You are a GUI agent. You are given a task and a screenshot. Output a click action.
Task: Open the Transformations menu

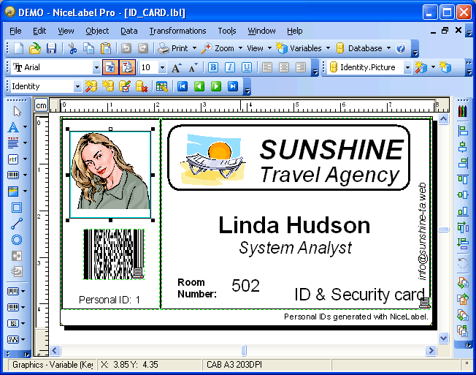[177, 31]
